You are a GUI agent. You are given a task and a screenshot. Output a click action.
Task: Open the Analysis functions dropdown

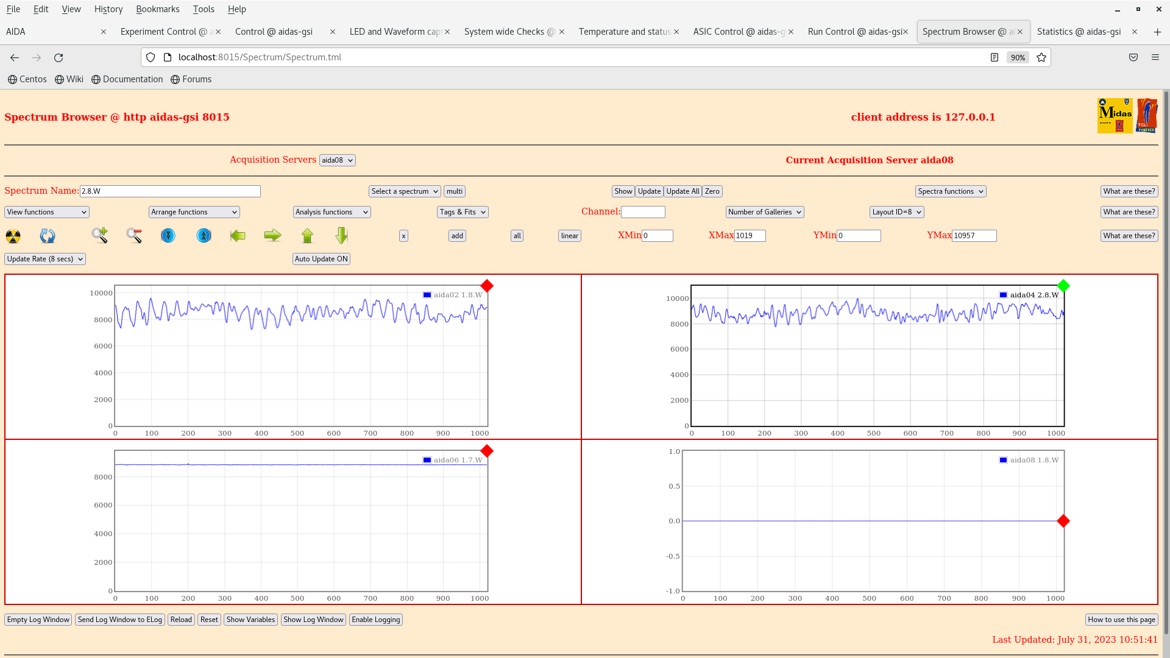click(331, 212)
